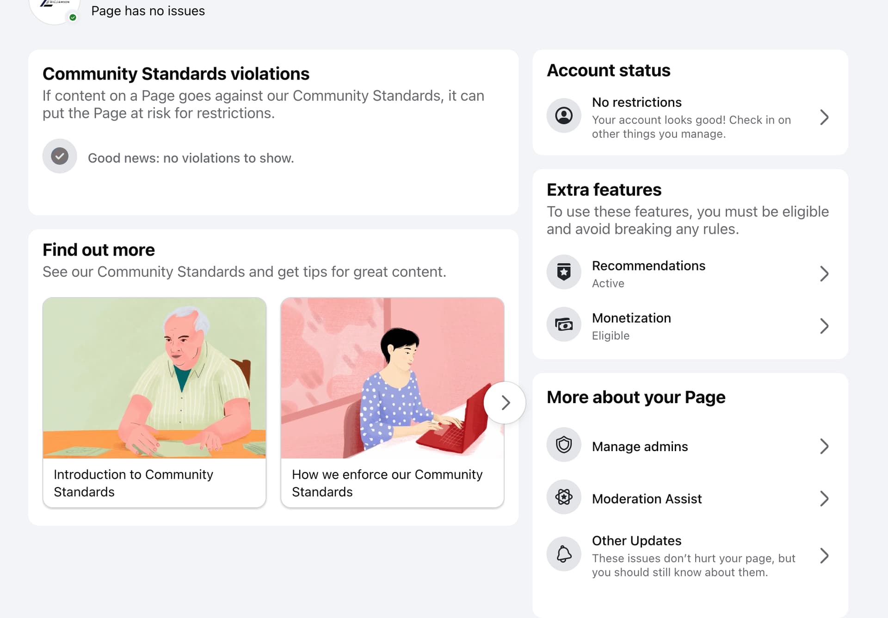Screen dimensions: 888x618
Task: Click the Recommendations badge star icon
Action: point(564,272)
